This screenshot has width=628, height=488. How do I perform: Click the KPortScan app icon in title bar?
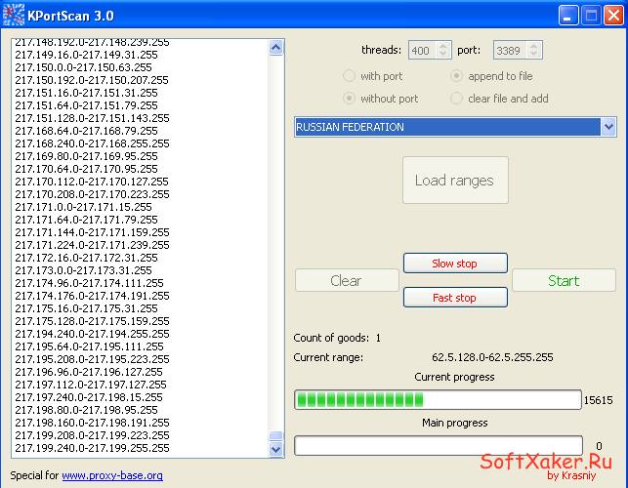(x=14, y=16)
